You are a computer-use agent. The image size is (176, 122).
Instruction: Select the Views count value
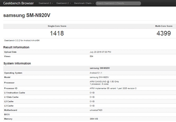coord(91,56)
